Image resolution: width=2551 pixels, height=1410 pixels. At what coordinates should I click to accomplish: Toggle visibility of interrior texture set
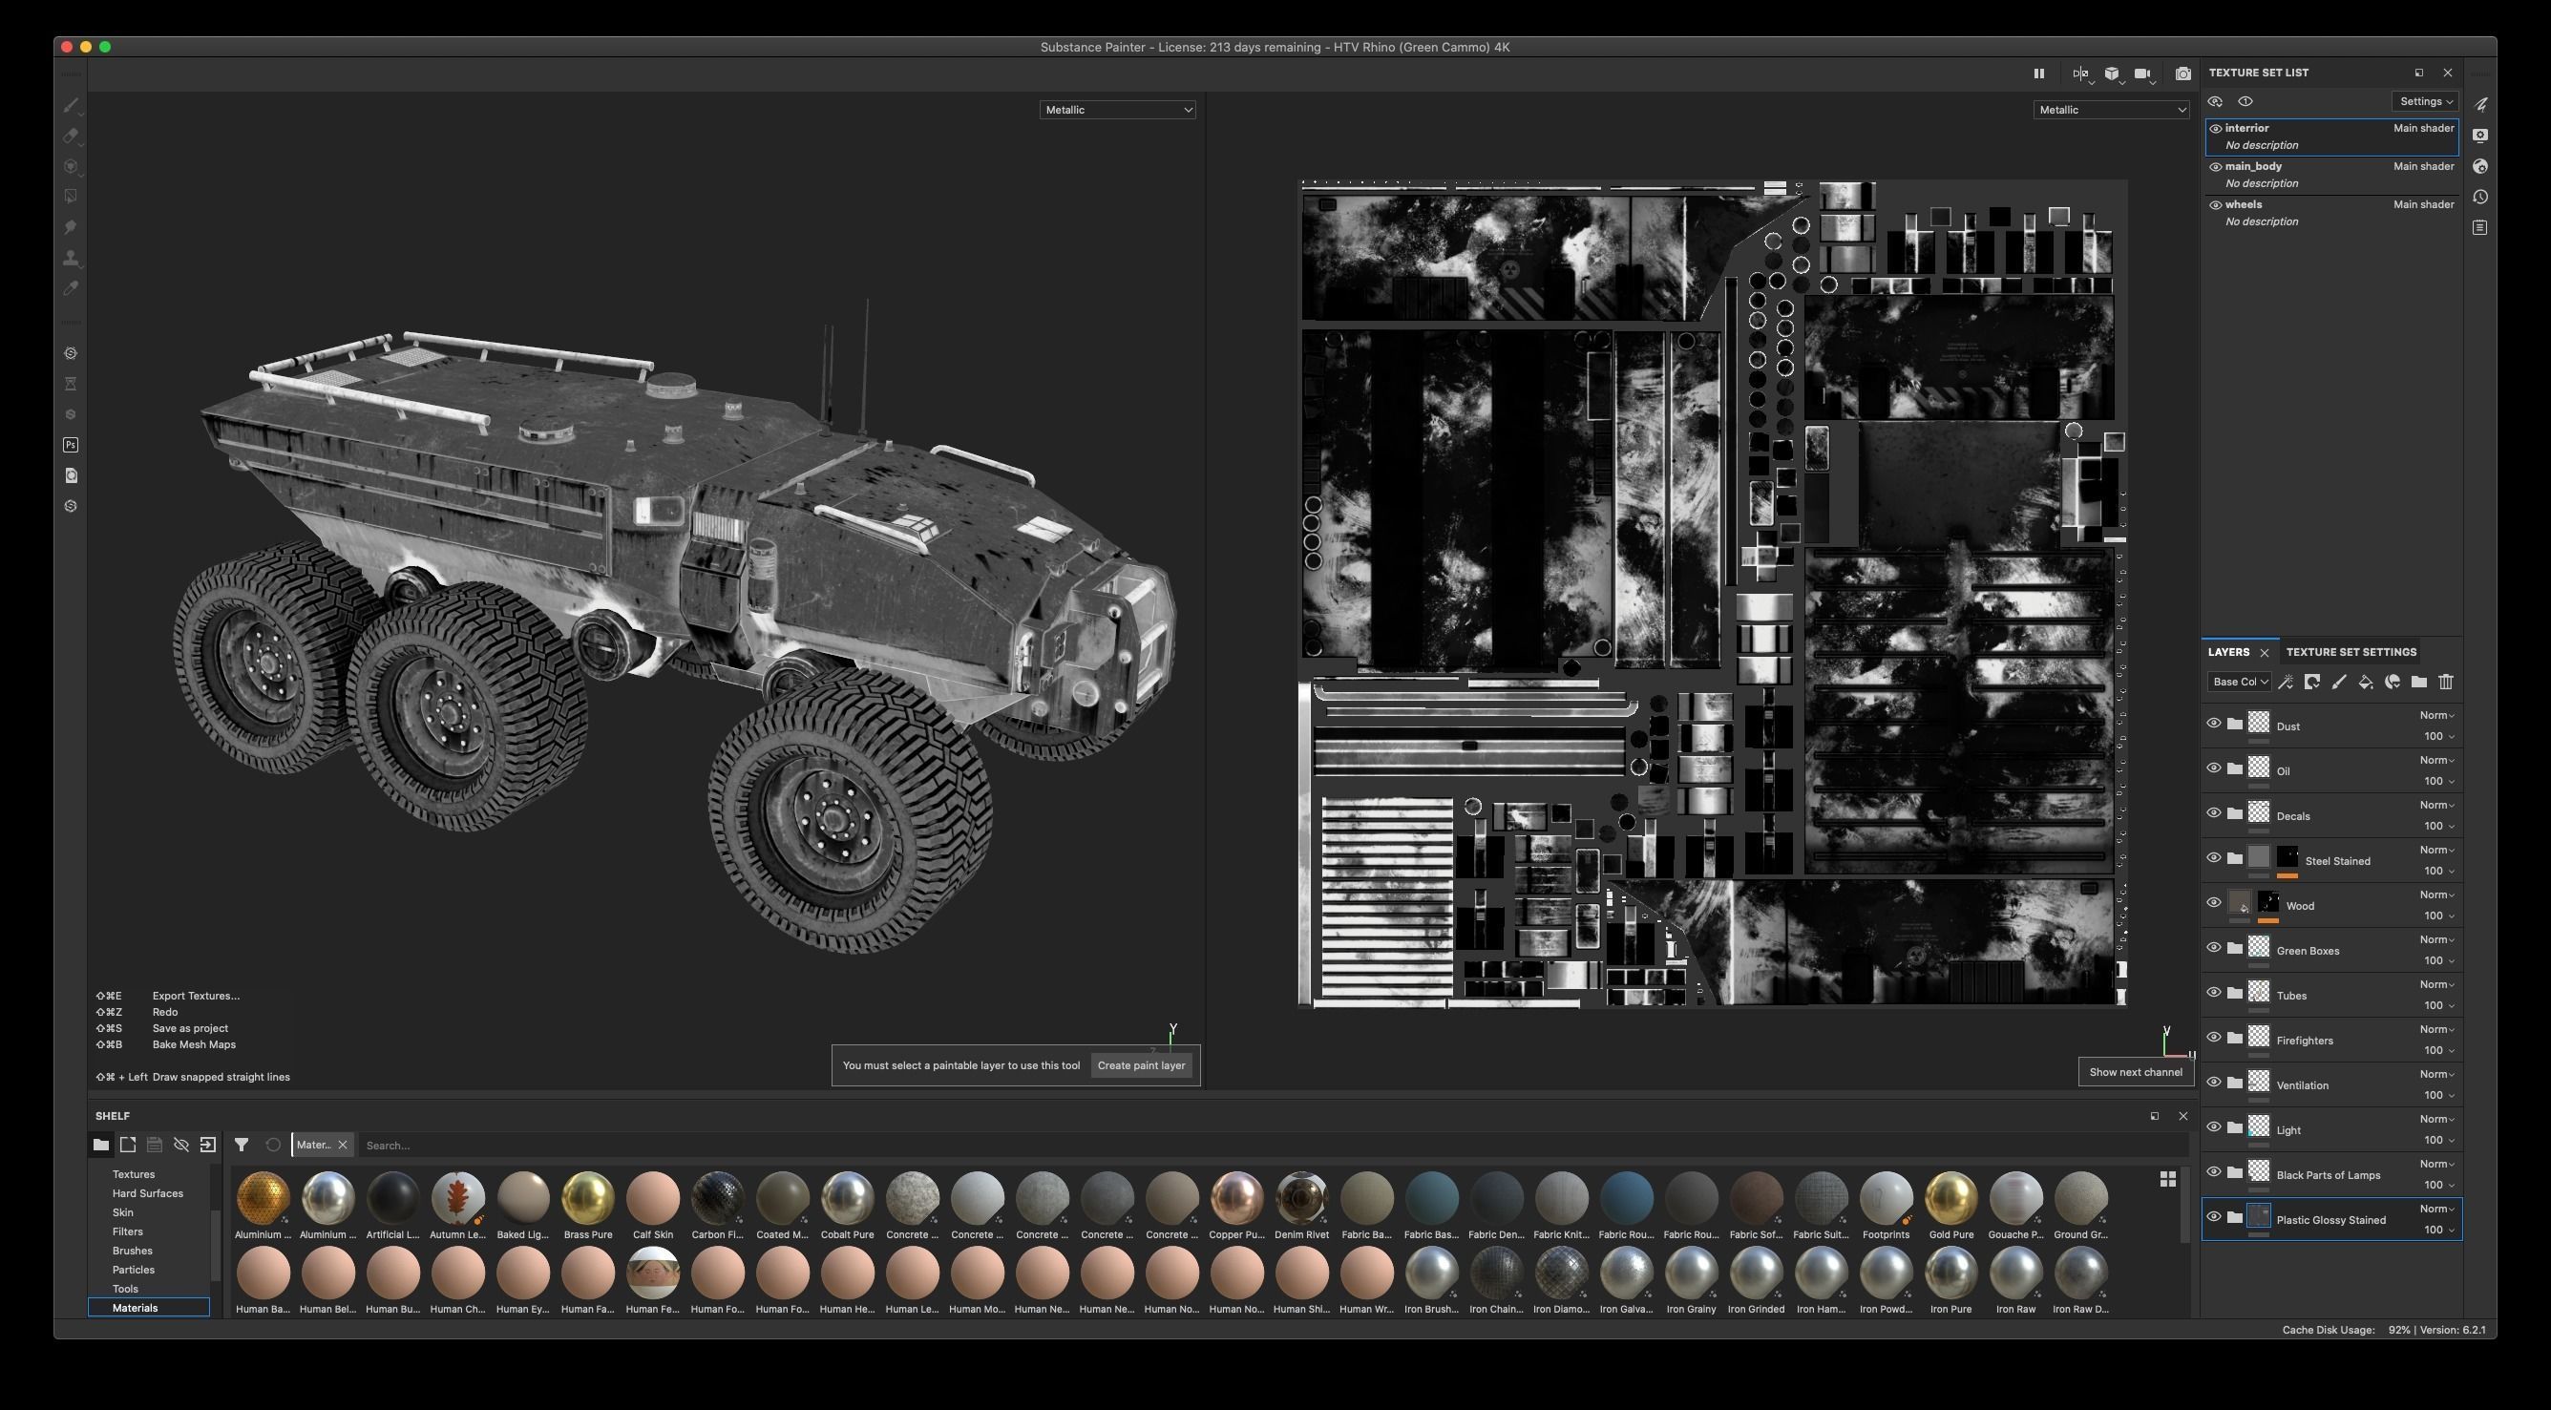pyautogui.click(x=2215, y=128)
